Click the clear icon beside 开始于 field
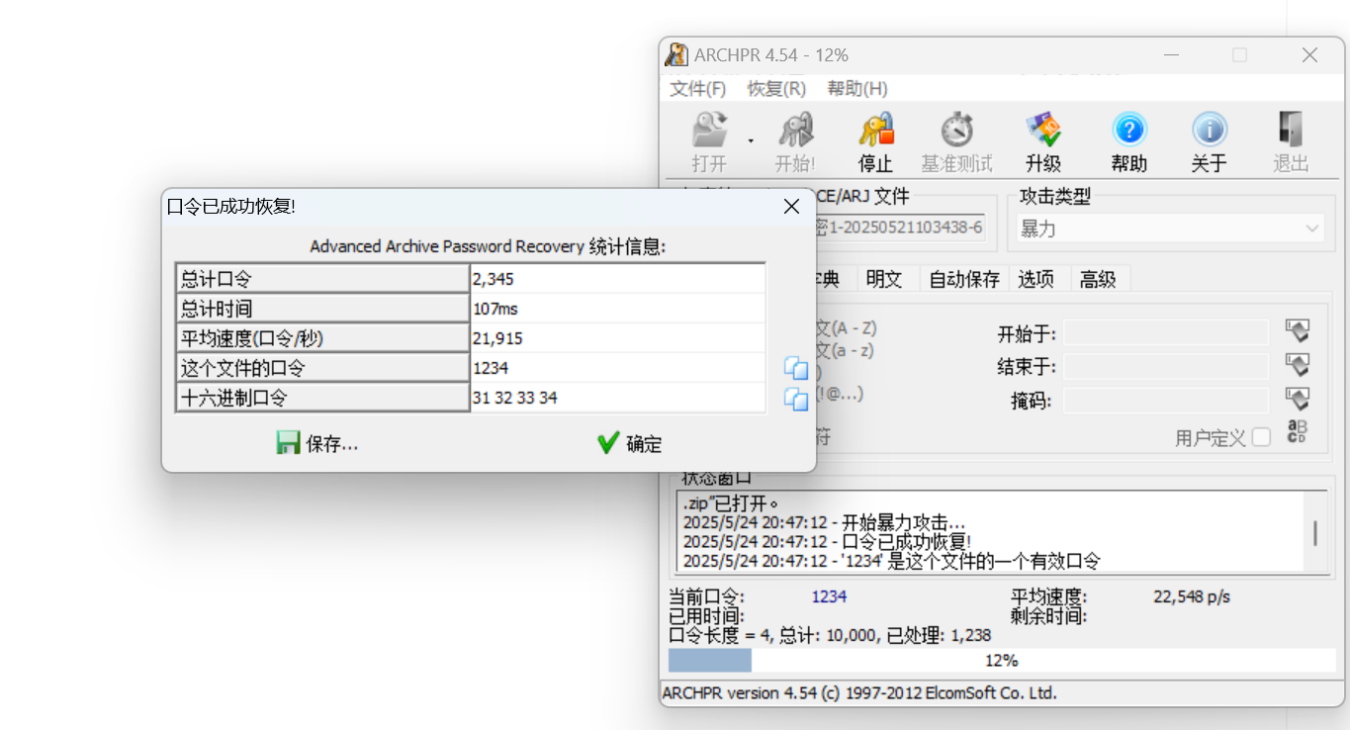Viewport: 1350px width, 730px height. click(1298, 330)
